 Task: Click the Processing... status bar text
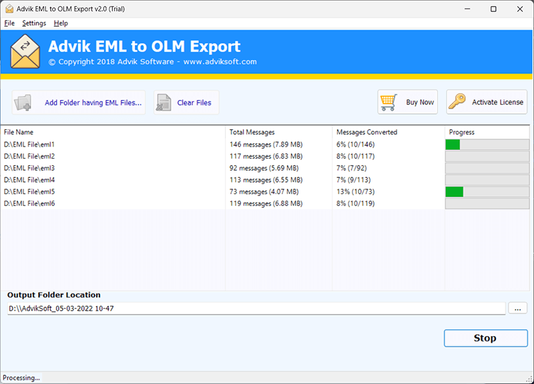point(21,378)
